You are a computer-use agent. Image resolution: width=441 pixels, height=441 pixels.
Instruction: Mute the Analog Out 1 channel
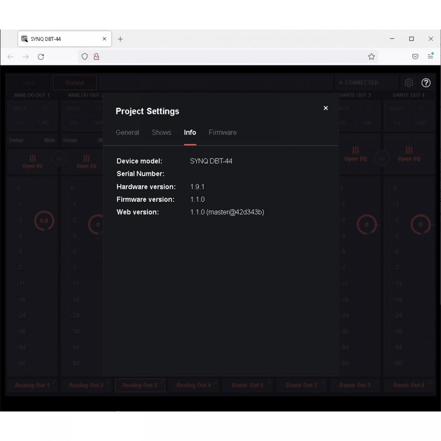(x=20, y=109)
